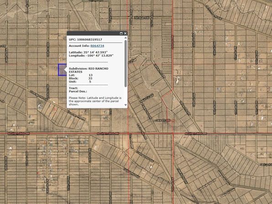The width and height of the screenshot is (272, 204).
Task: Click the popup's scroll up arrow
Action: 126,38
